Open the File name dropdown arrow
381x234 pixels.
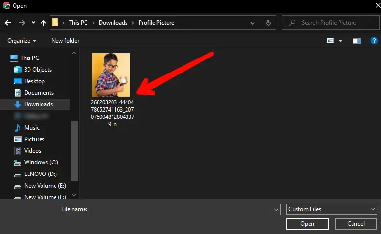(x=276, y=209)
